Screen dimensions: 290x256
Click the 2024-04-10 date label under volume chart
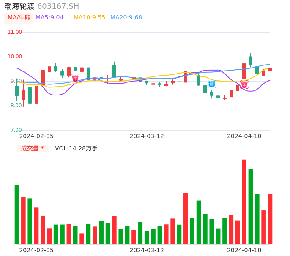(x=244, y=250)
